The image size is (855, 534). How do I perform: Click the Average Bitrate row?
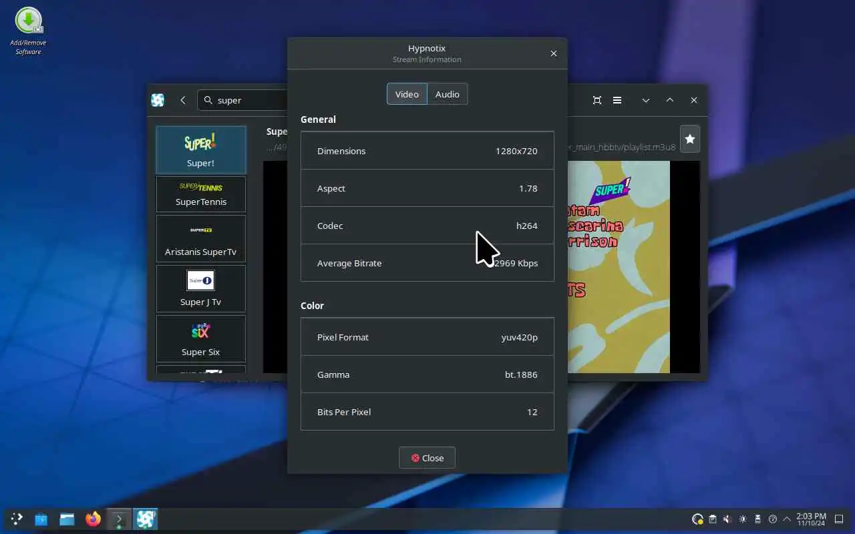(x=427, y=263)
